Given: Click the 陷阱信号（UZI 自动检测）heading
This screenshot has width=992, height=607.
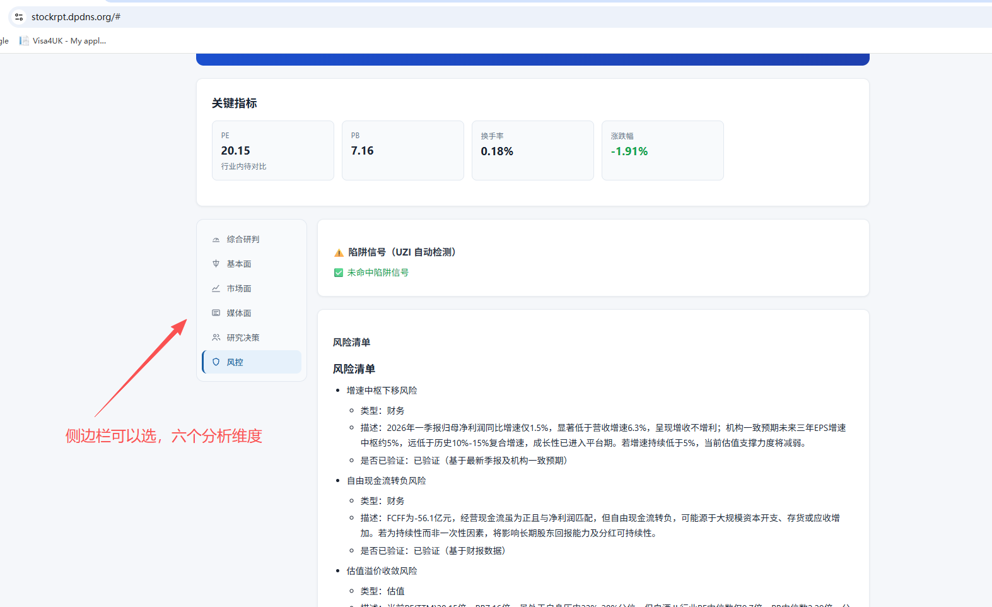Looking at the screenshot, I should click(402, 252).
